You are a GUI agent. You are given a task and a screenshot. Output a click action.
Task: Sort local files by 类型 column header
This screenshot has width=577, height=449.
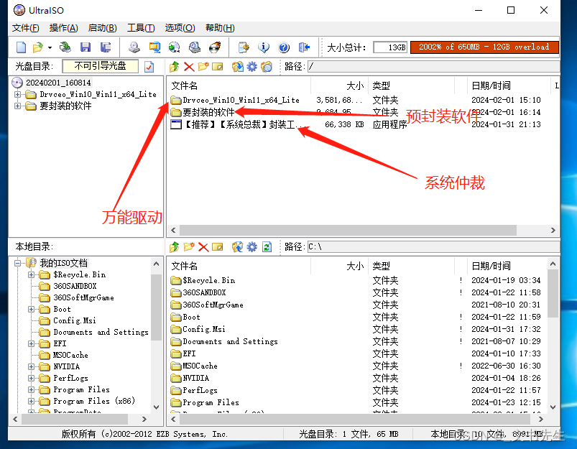(411, 266)
